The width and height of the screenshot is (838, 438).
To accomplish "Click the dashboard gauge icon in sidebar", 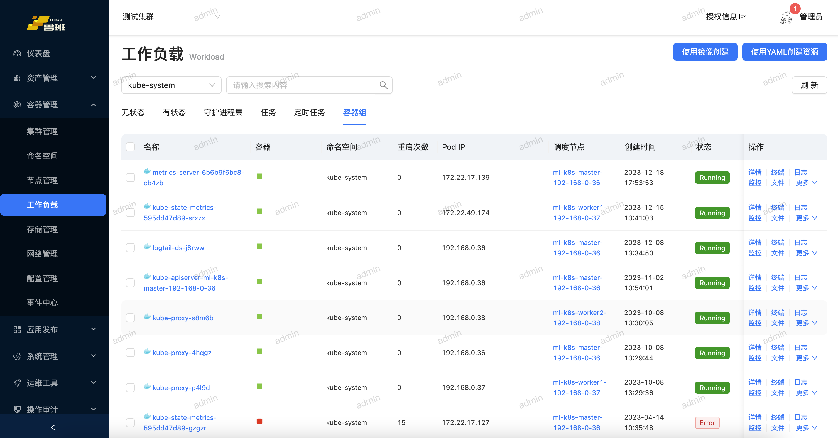I will (x=17, y=53).
